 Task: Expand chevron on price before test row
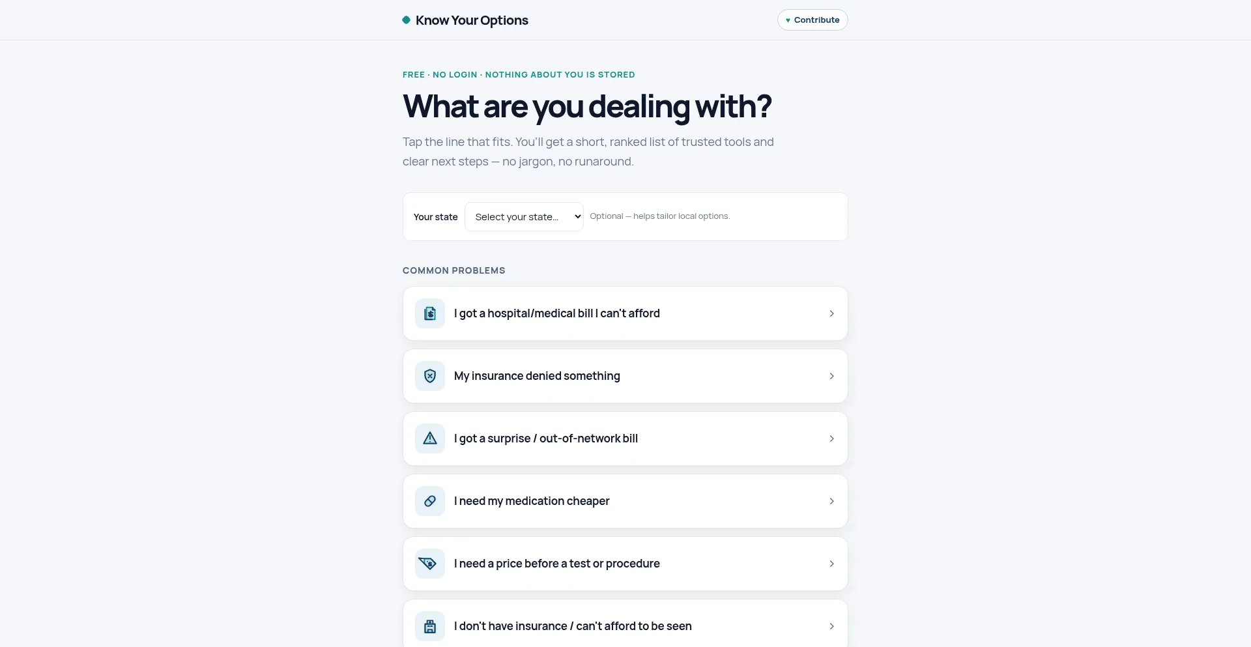[x=831, y=564]
